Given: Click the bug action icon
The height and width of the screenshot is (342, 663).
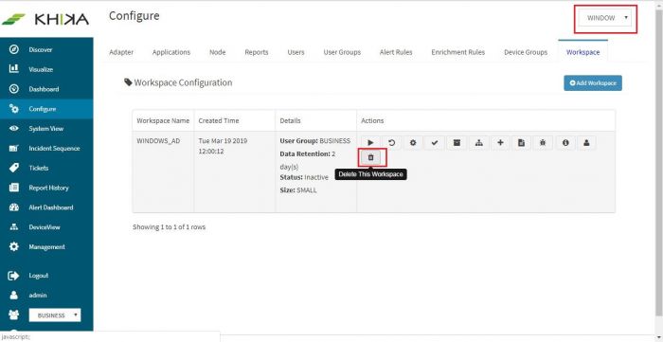Looking at the screenshot, I should (543, 143).
